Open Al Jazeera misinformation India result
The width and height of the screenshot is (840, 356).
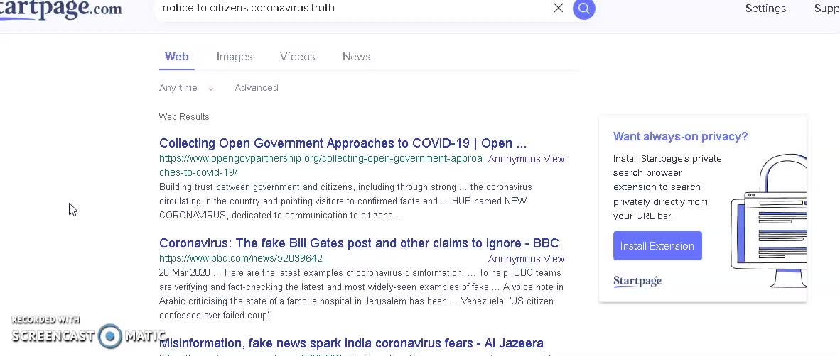(x=352, y=343)
